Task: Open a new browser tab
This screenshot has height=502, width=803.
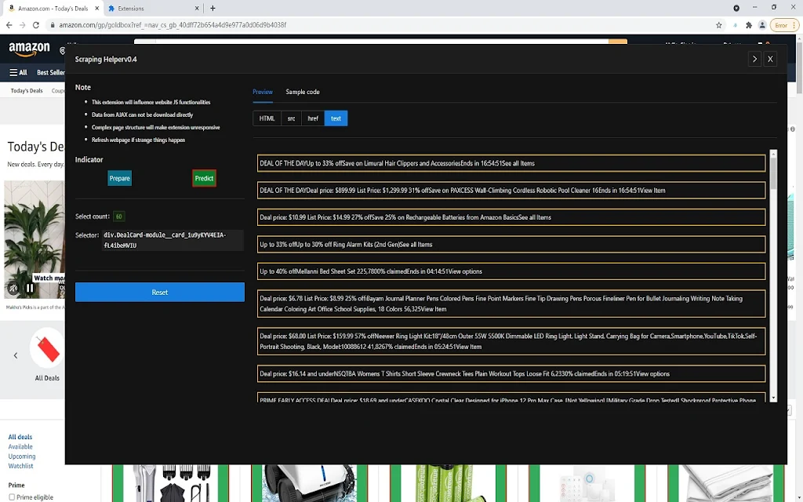Action: coord(213,8)
